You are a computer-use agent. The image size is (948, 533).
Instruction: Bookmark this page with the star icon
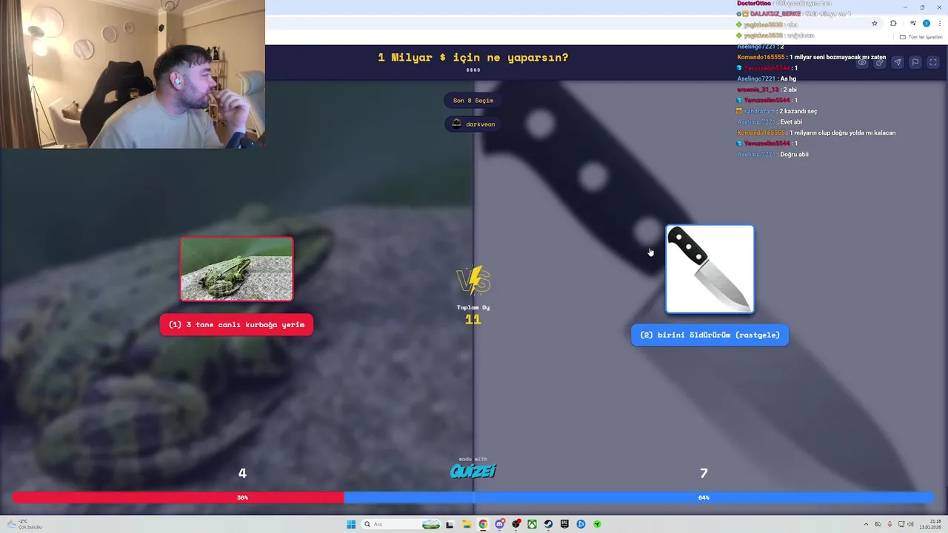pos(875,23)
